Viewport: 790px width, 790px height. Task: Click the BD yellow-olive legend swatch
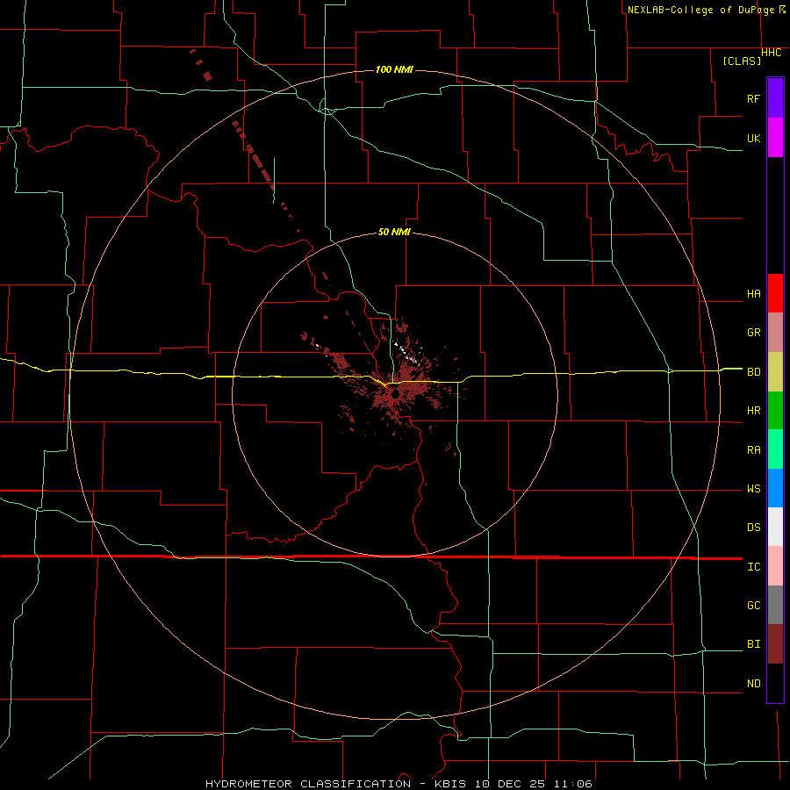pyautogui.click(x=775, y=371)
